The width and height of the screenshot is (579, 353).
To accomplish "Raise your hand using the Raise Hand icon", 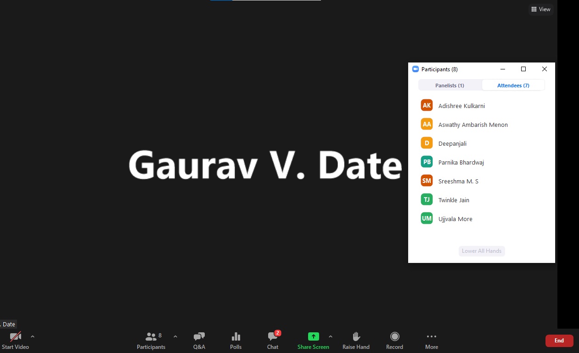I will [356, 340].
